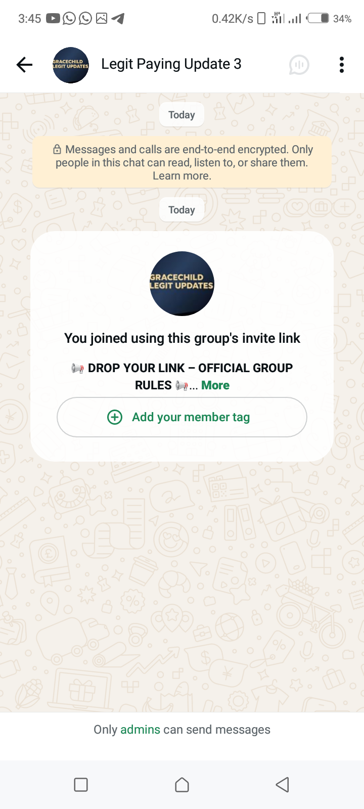Viewport: 364px width, 809px height.
Task: Expand the group description with More
Action: point(215,385)
